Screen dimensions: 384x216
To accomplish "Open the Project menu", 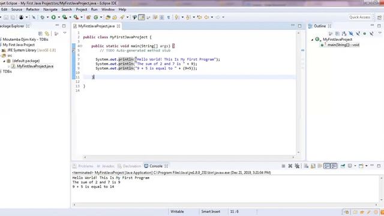I will tap(82, 10).
